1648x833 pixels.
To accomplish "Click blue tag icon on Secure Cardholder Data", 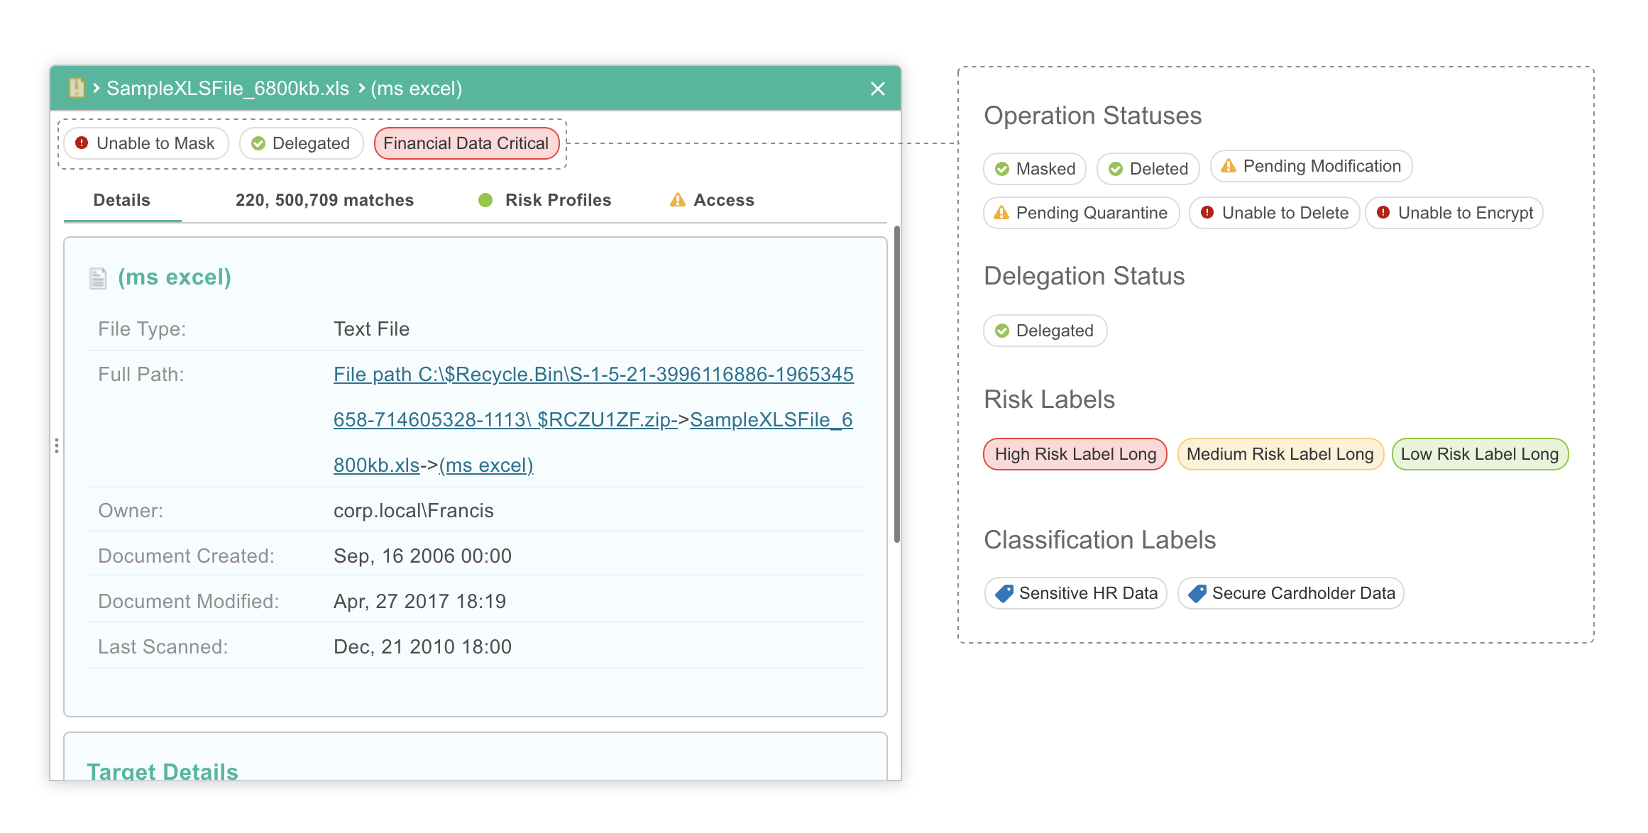I will point(1197,593).
